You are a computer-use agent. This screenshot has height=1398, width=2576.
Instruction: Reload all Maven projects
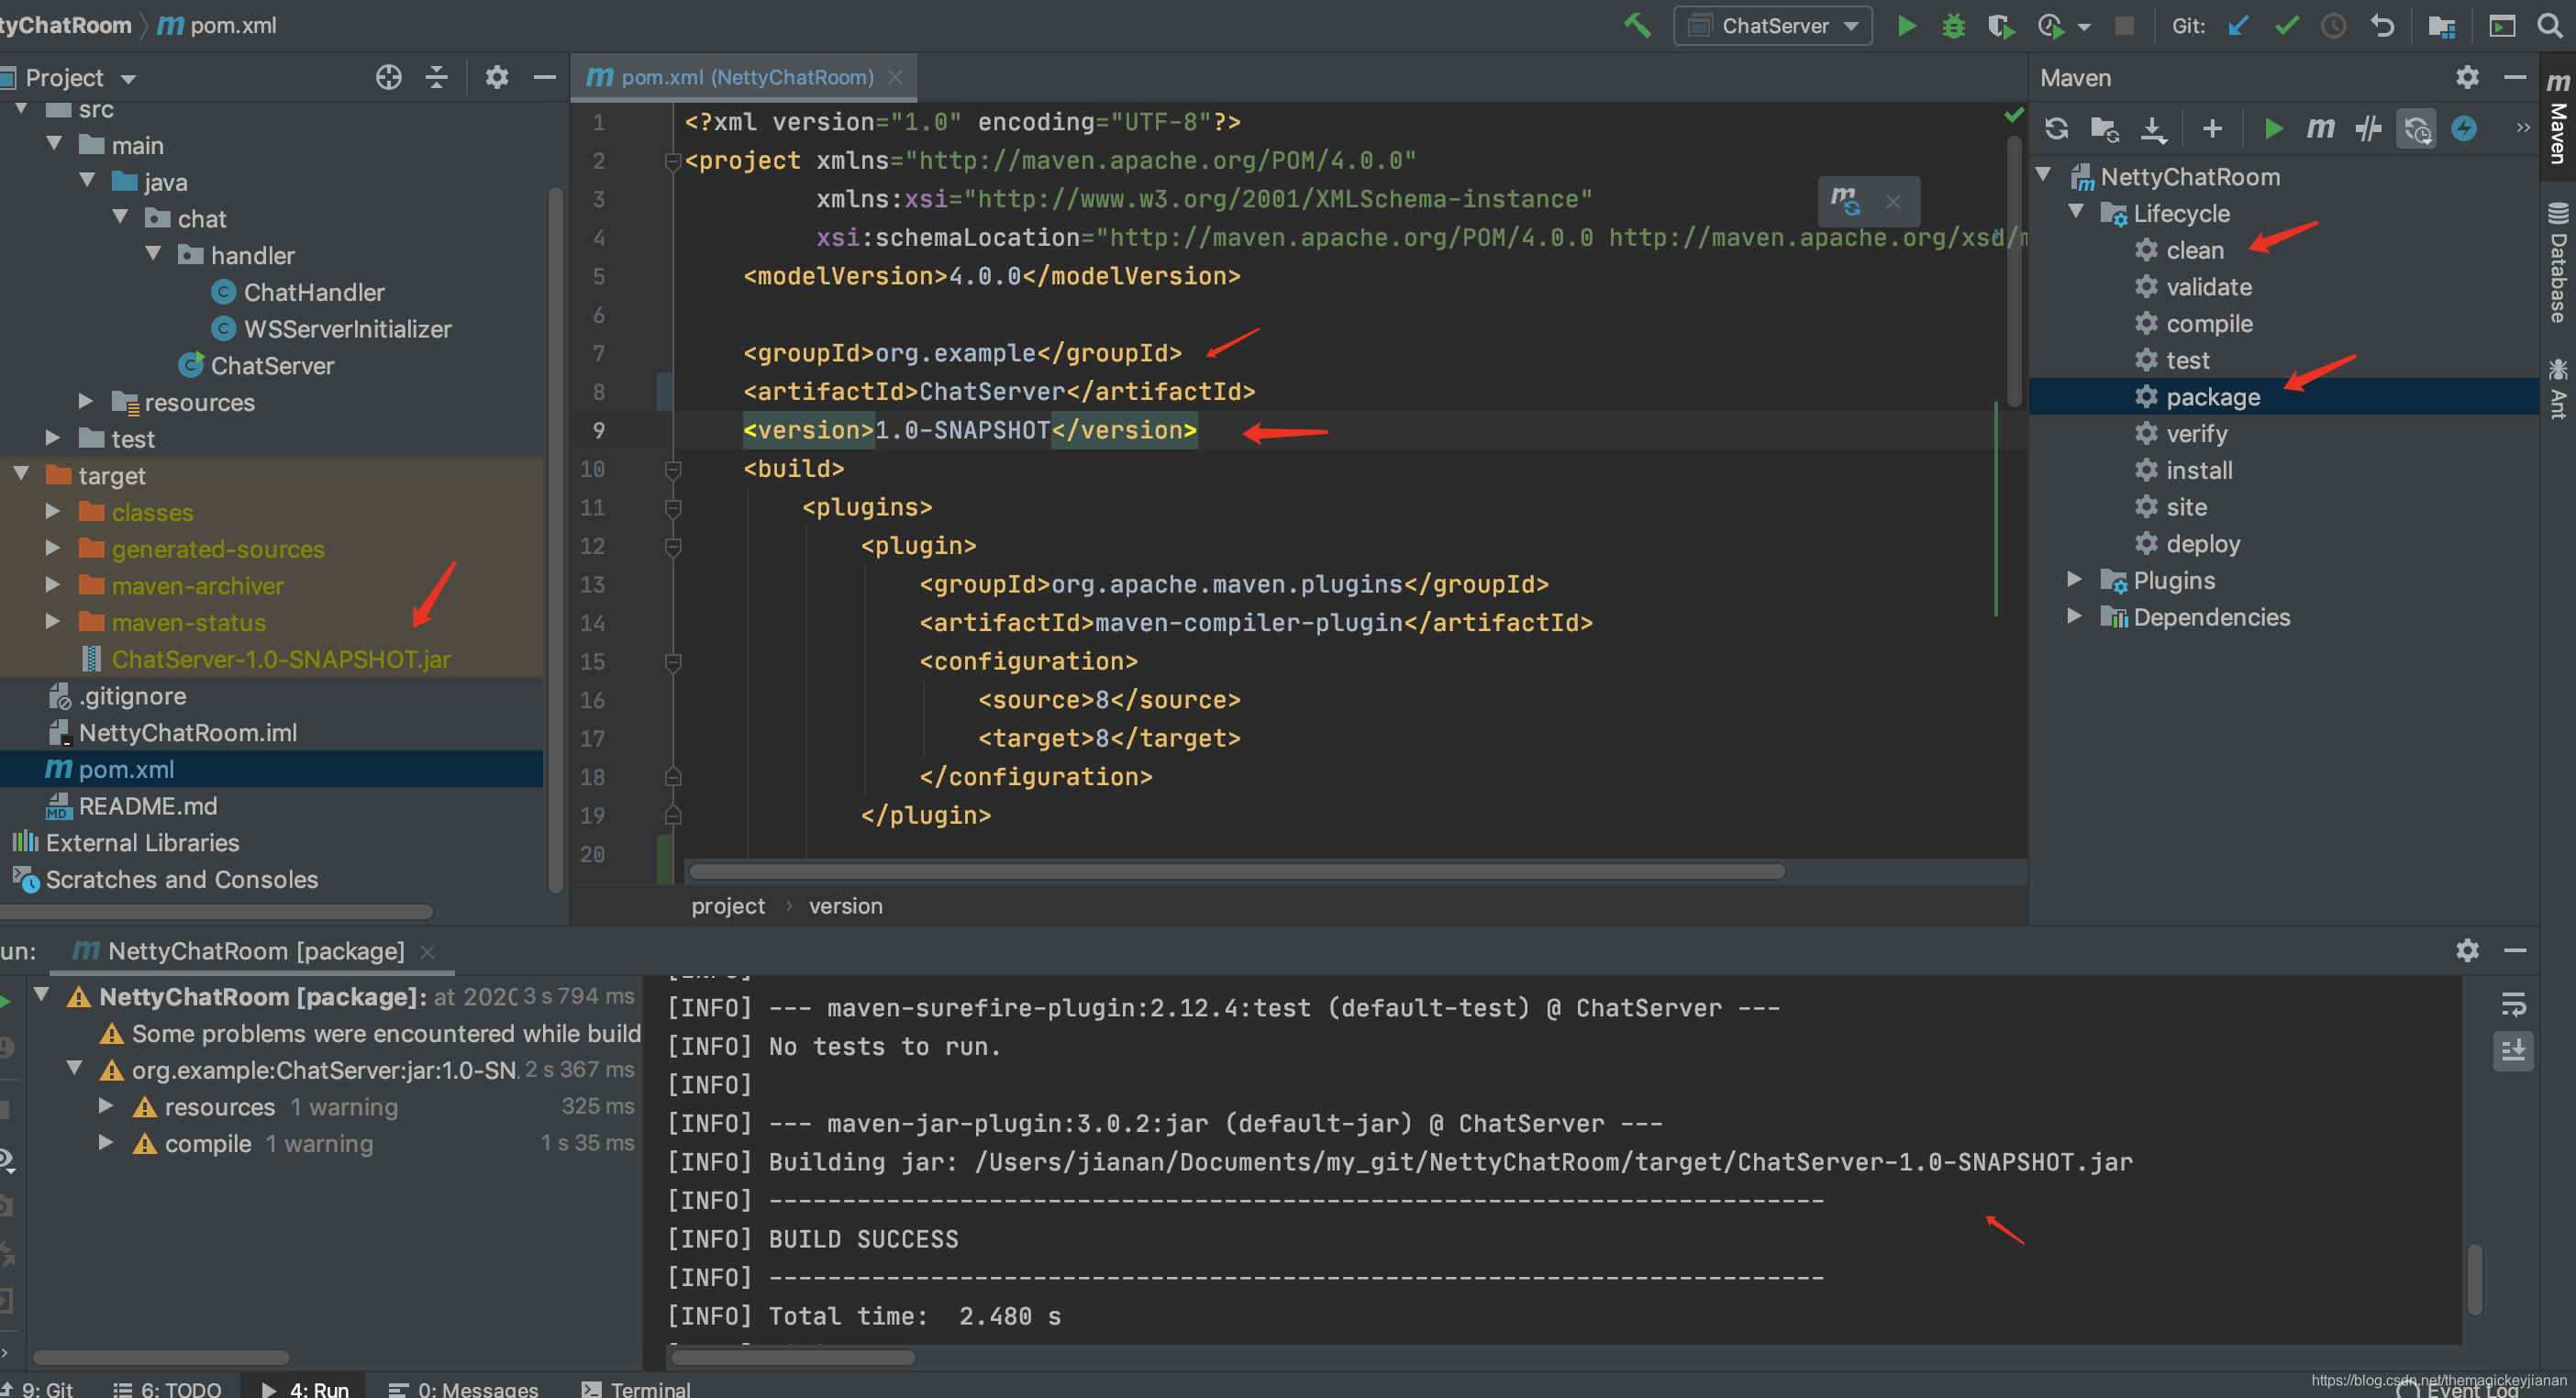coord(2056,128)
